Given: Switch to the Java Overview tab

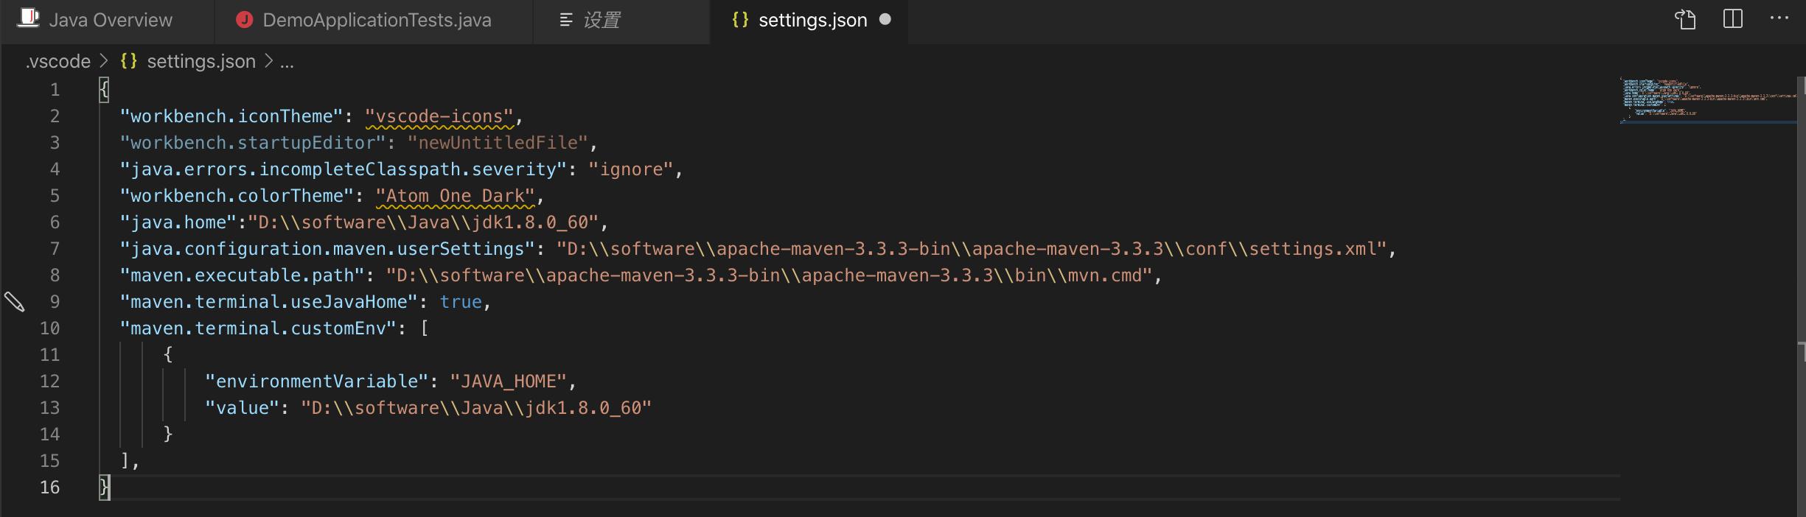Looking at the screenshot, I should 107,20.
